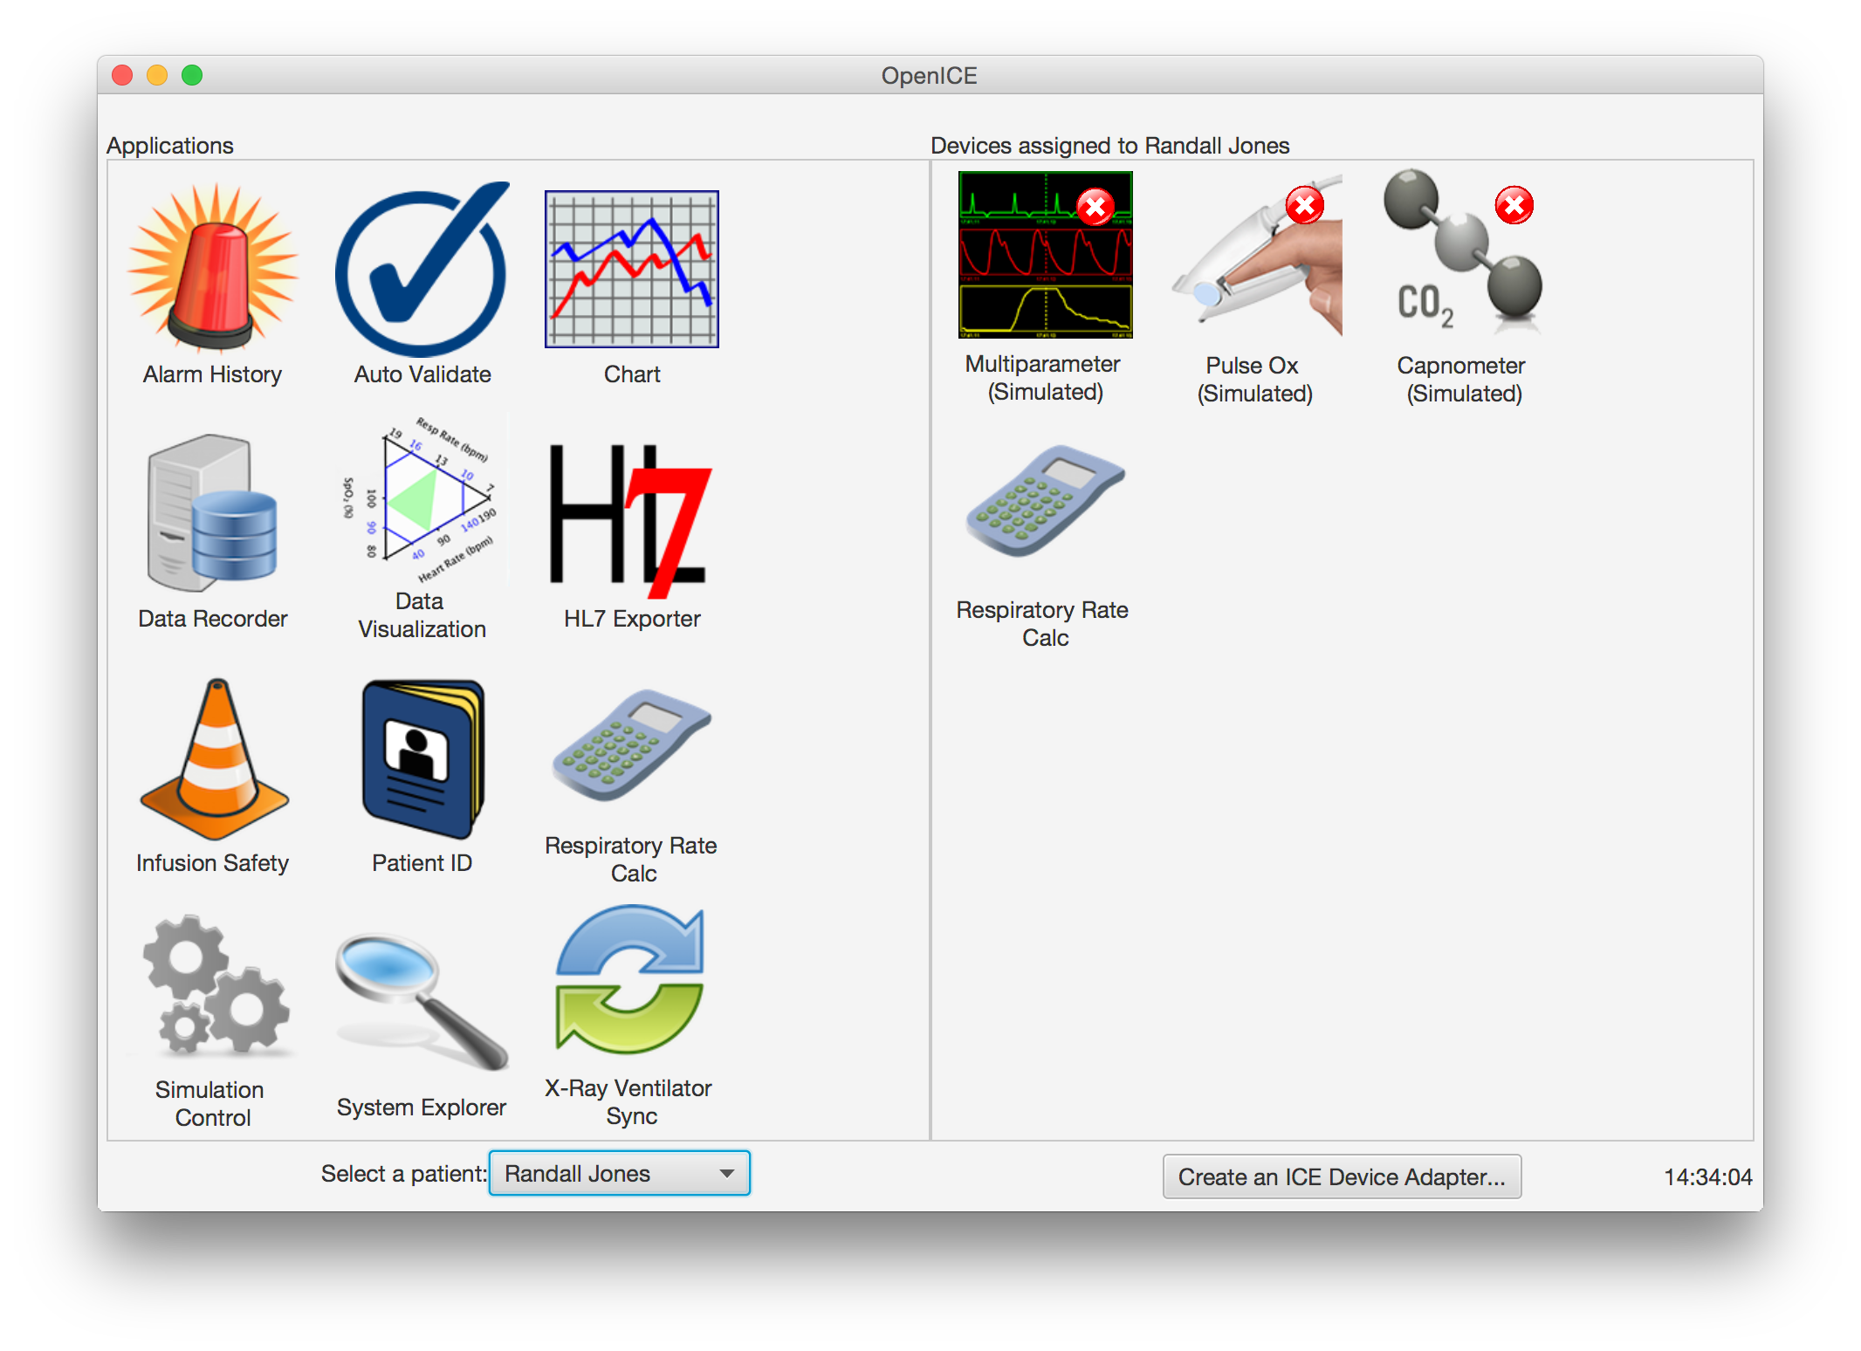Open X-Ray Ventilator Sync app
Viewport: 1861px width, 1351px height.
(630, 1016)
